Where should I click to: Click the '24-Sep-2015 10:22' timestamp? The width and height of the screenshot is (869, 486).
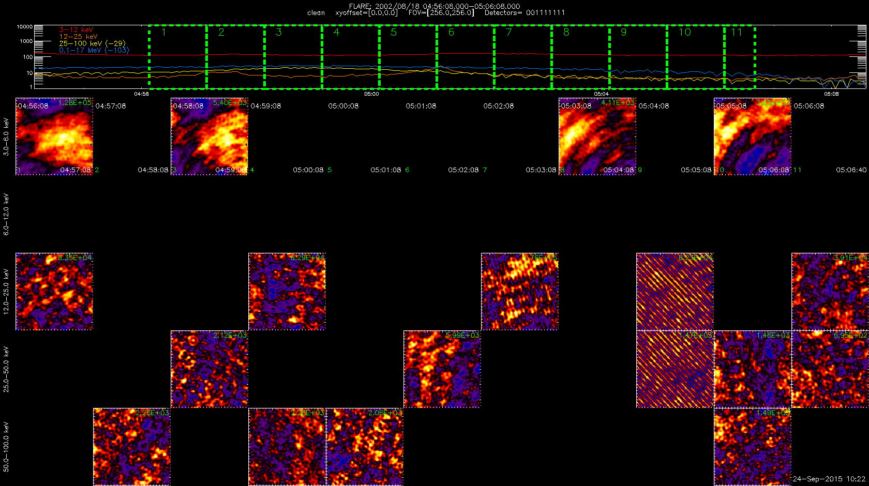829,479
